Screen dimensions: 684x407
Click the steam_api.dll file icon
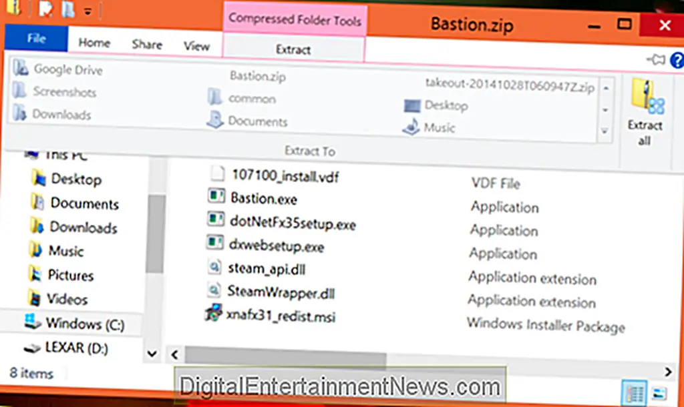(x=214, y=266)
